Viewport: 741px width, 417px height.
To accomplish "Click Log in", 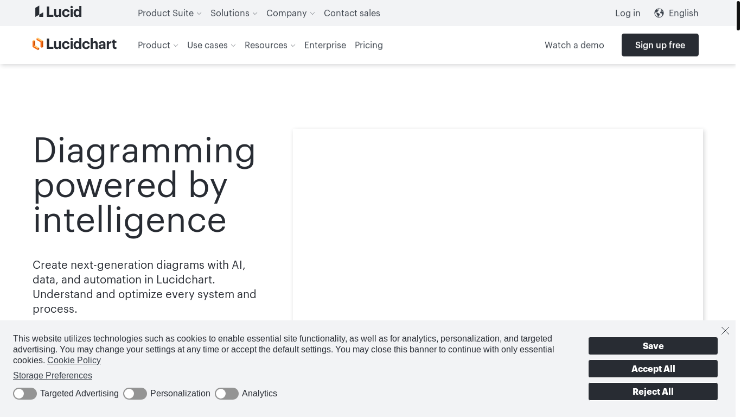I will pyautogui.click(x=628, y=13).
